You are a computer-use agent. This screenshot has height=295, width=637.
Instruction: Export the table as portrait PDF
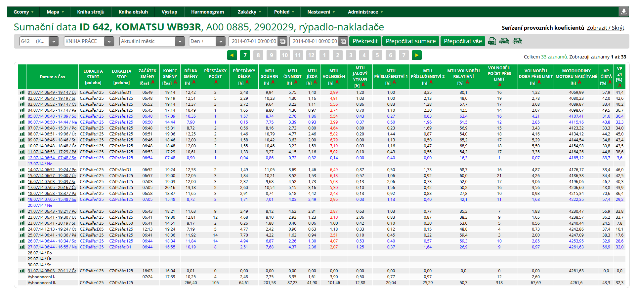(x=492, y=41)
